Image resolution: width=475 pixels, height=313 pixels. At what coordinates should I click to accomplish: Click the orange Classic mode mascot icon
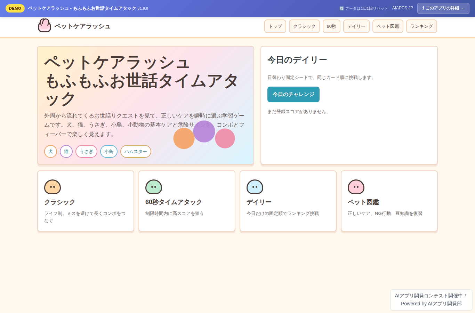point(53,187)
